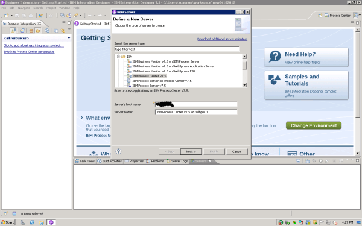Click 'Download additional server adapters' link
Screen dimensions: 362x226
pyautogui.click(x=222, y=39)
